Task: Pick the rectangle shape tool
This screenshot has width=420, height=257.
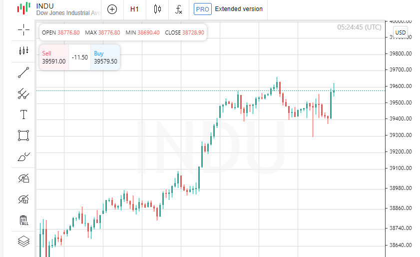Action: point(23,135)
